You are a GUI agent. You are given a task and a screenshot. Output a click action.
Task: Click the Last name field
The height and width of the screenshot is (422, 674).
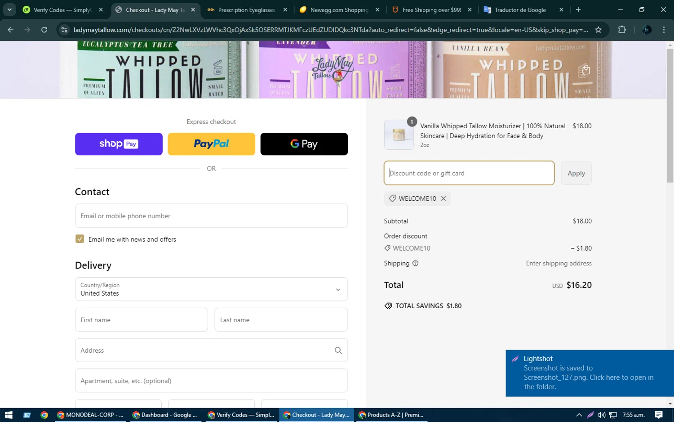(x=281, y=320)
